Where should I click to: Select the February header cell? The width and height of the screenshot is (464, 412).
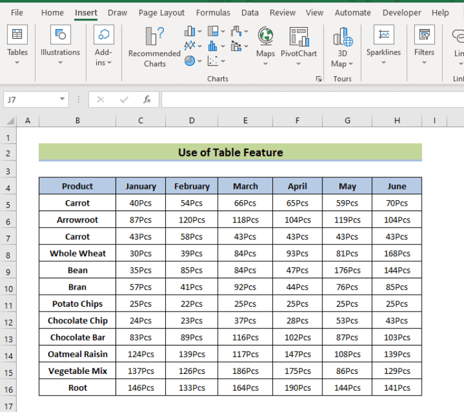click(x=192, y=186)
